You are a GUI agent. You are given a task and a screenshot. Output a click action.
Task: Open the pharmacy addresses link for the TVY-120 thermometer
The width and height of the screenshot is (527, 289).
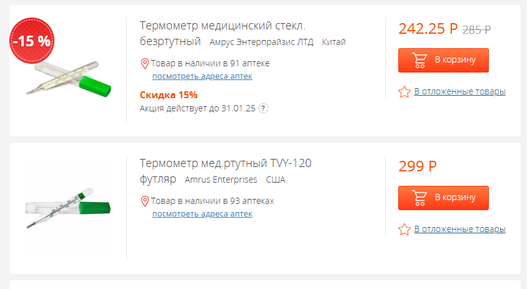point(202,214)
